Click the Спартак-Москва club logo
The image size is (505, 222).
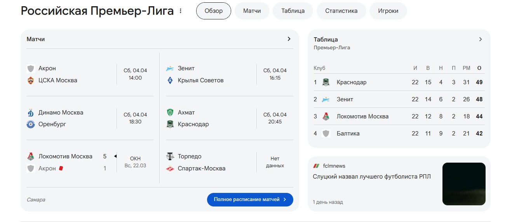click(x=170, y=168)
